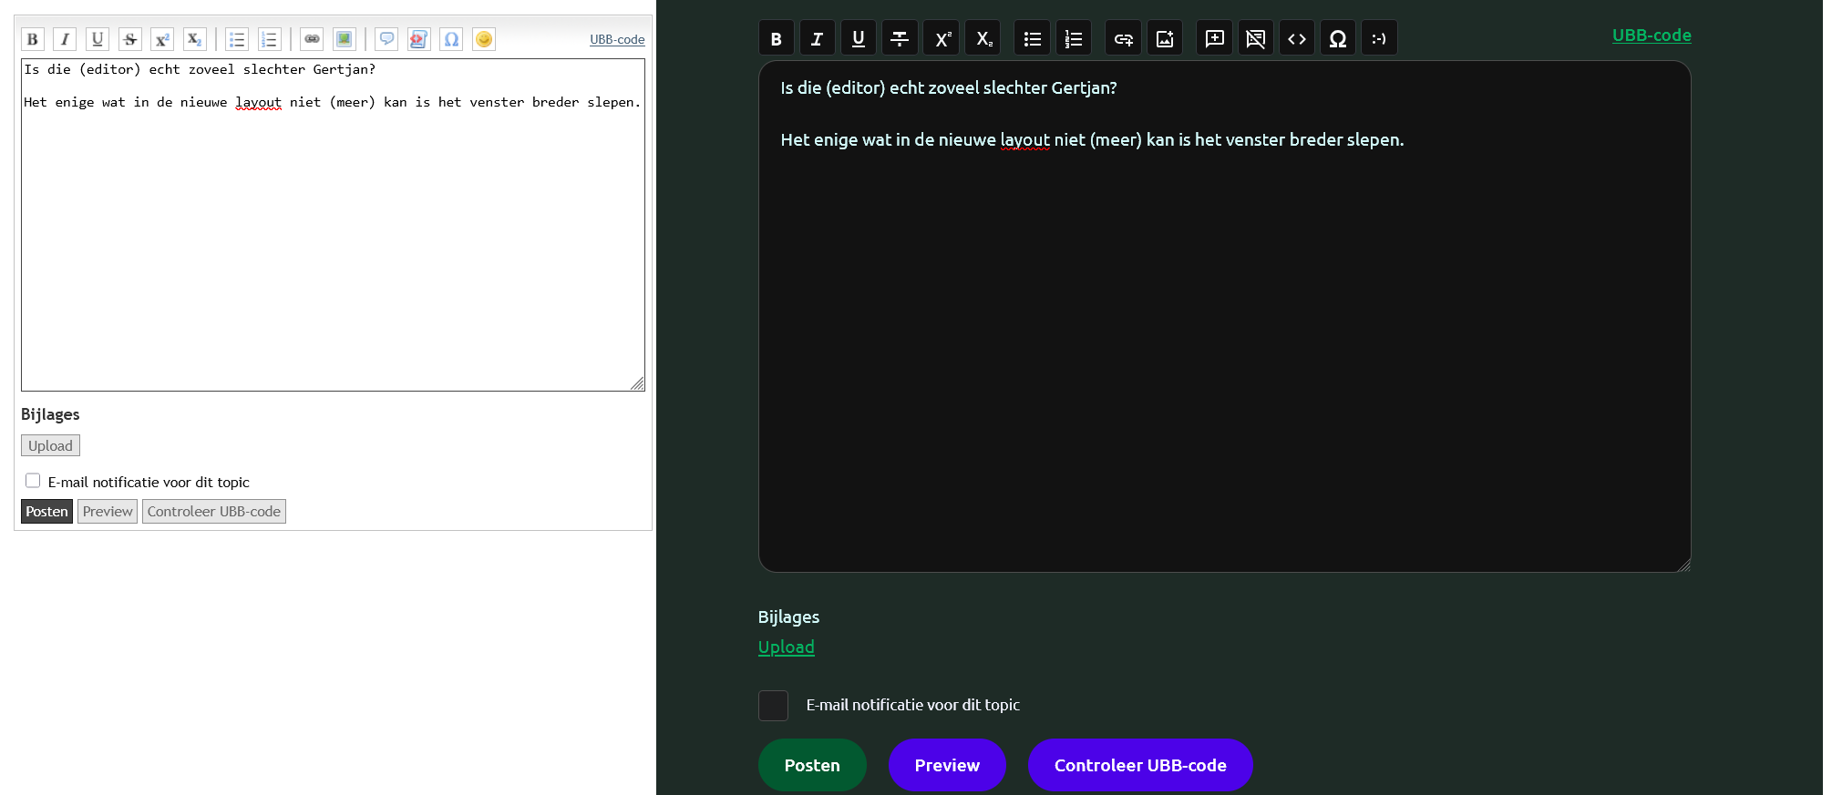1832x795 pixels.
Task: Toggle Bold in the light editor toolbar
Action: pyautogui.click(x=33, y=39)
